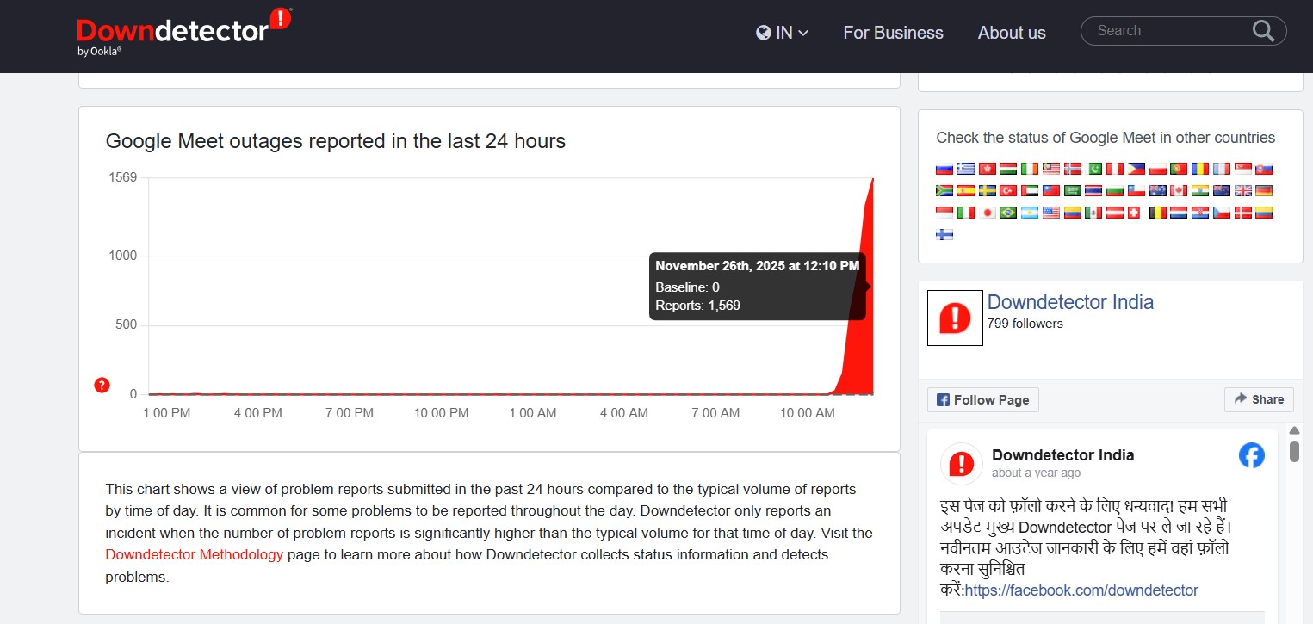Focus the Search input field

click(x=1167, y=31)
